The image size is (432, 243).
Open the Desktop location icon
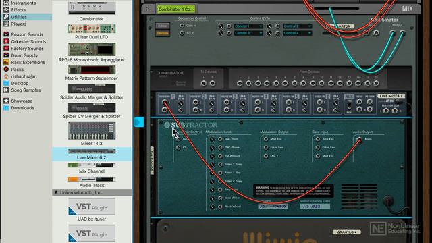(6, 83)
